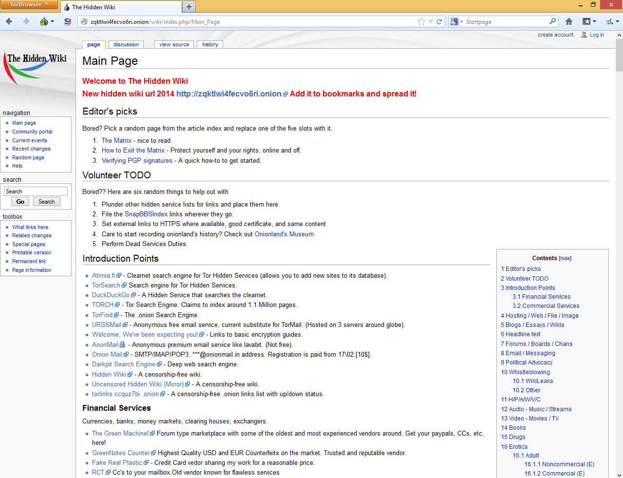The image size is (623, 478).
Task: Open the Tor onion button menu
Action: [x=47, y=21]
